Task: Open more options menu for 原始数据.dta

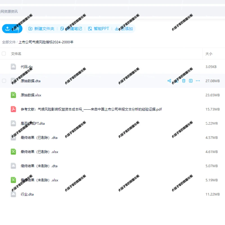Action: coord(198,81)
